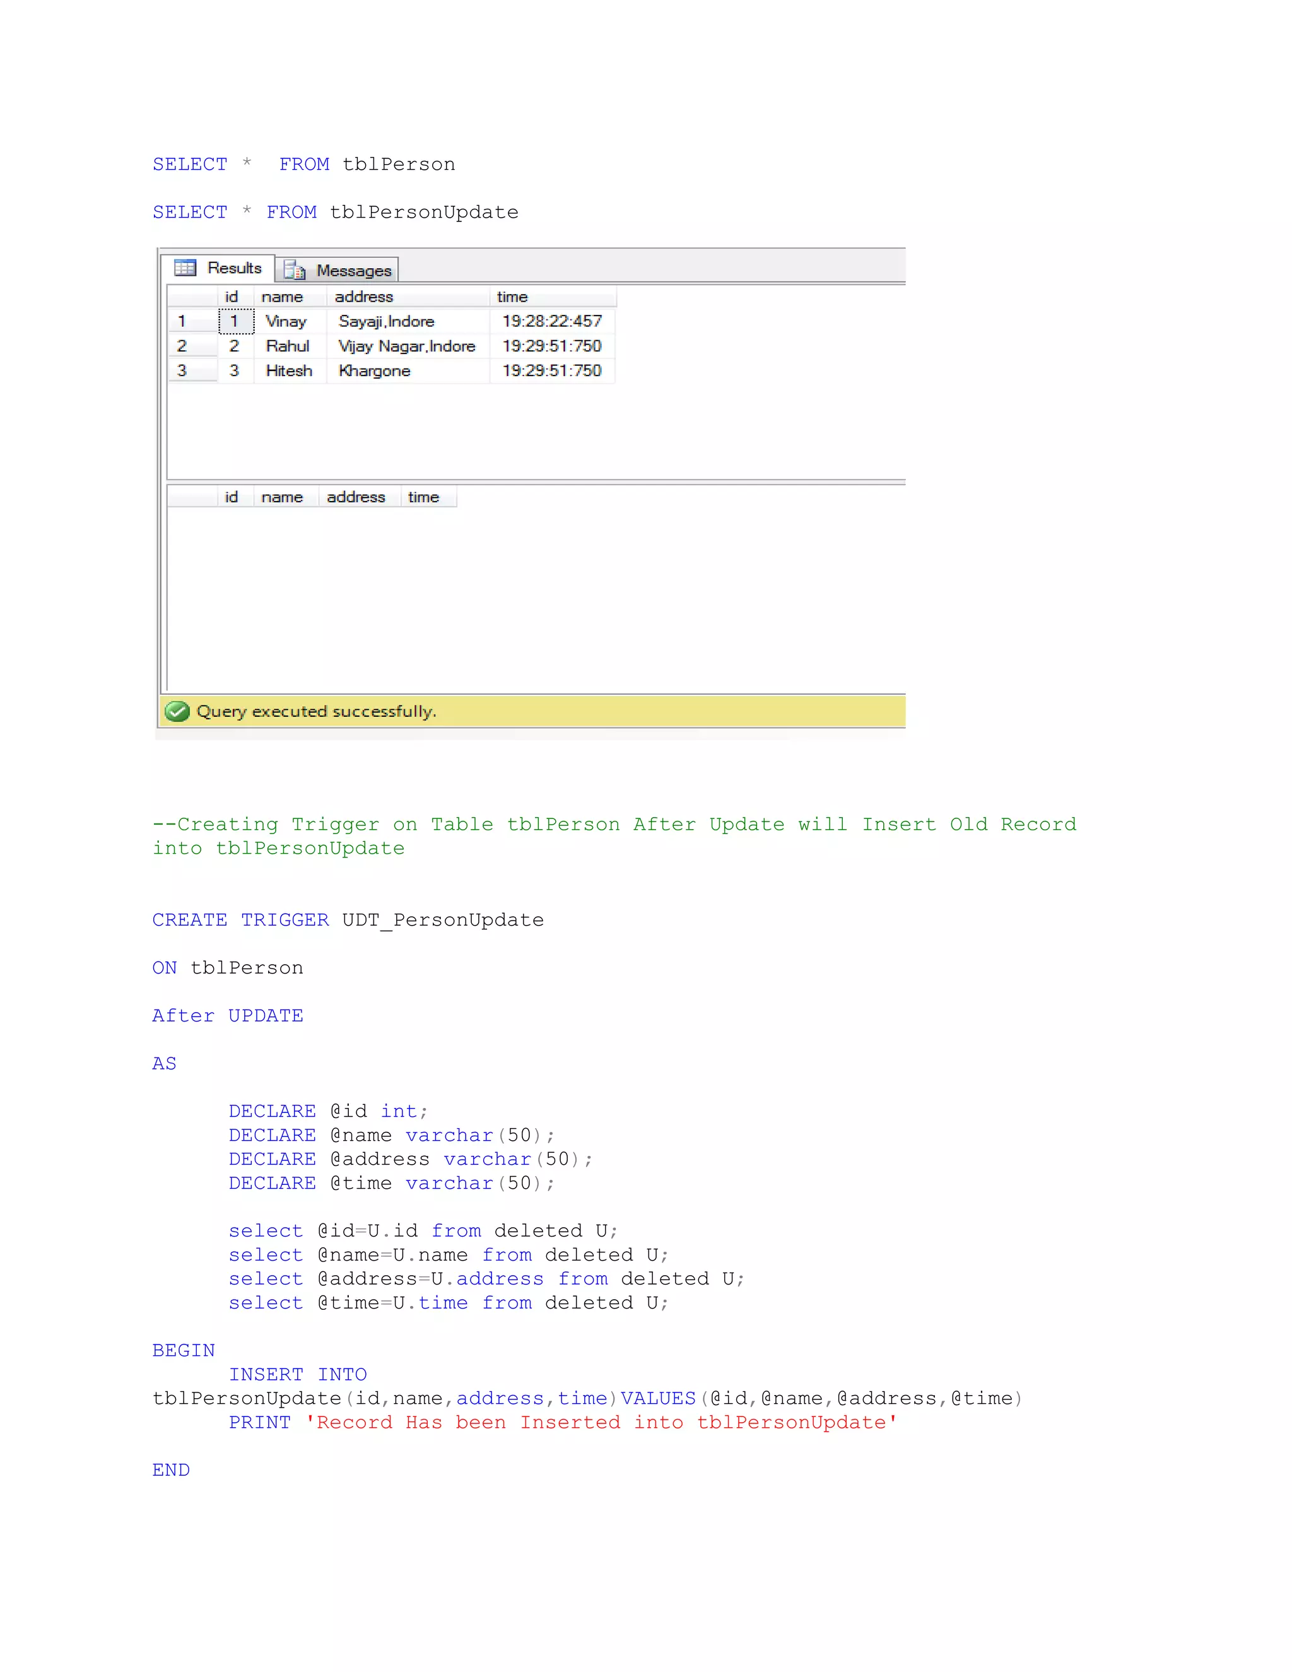Click the line 'DECLARE @address varchar(50);'
Image resolution: width=1292 pixels, height=1672 pixels.
tap(411, 1159)
